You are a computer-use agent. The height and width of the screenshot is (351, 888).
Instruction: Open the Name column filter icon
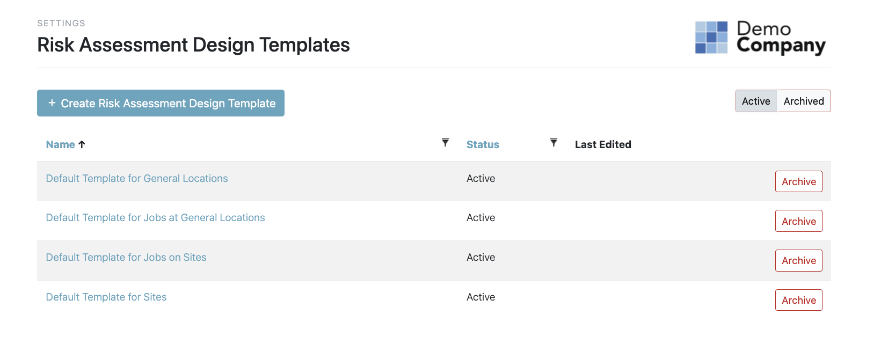point(445,143)
